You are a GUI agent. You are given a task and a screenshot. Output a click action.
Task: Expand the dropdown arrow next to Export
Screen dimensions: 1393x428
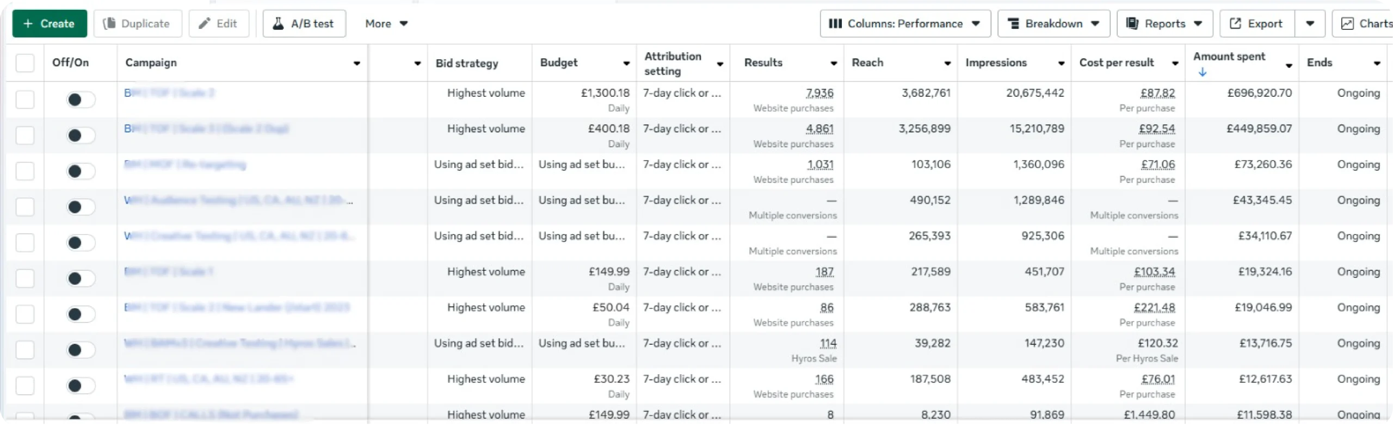(x=1310, y=23)
